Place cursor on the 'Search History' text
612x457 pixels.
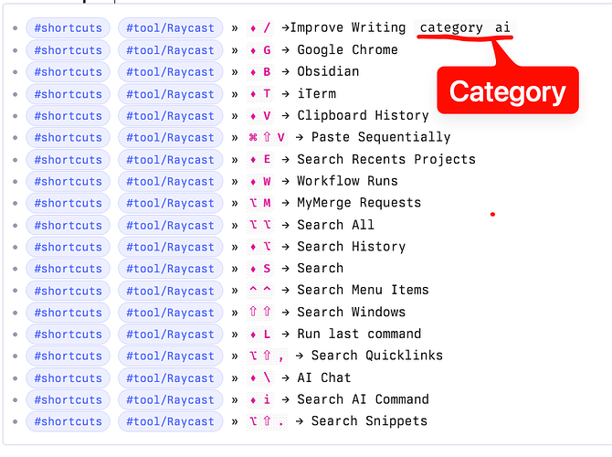[351, 247]
